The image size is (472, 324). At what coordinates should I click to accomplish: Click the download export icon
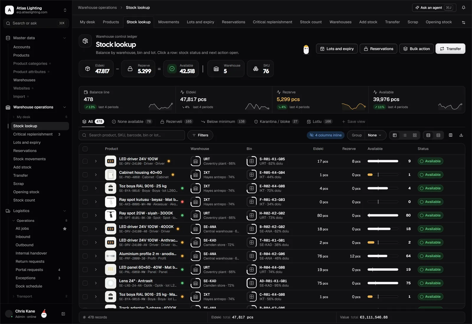(x=461, y=135)
